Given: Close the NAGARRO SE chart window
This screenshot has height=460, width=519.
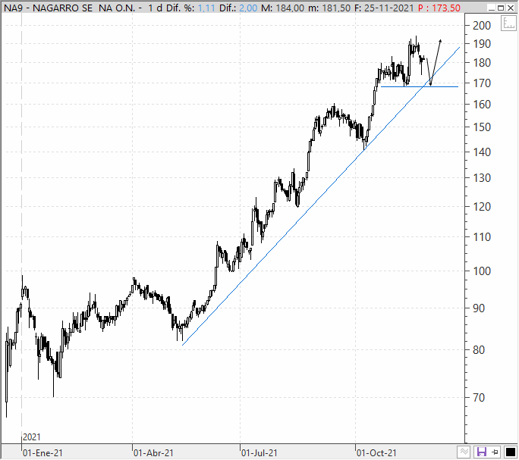Looking at the screenshot, I should coord(511,8).
